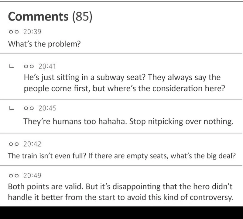Click the username icon of 20:45 reply
Viewport: 243px width, 219px height.
click(29, 108)
